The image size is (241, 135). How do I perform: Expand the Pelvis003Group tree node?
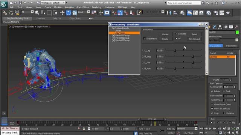(x=113, y=40)
